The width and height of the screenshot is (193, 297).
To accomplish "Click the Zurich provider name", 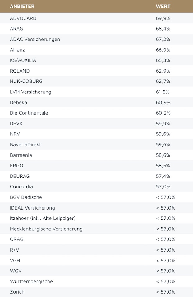I will tap(17, 292).
